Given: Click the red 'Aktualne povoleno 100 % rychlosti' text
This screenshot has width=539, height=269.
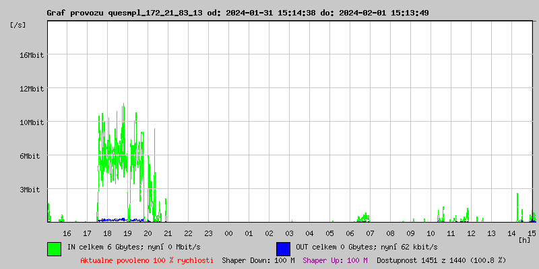Looking at the screenshot, I should tap(147, 260).
